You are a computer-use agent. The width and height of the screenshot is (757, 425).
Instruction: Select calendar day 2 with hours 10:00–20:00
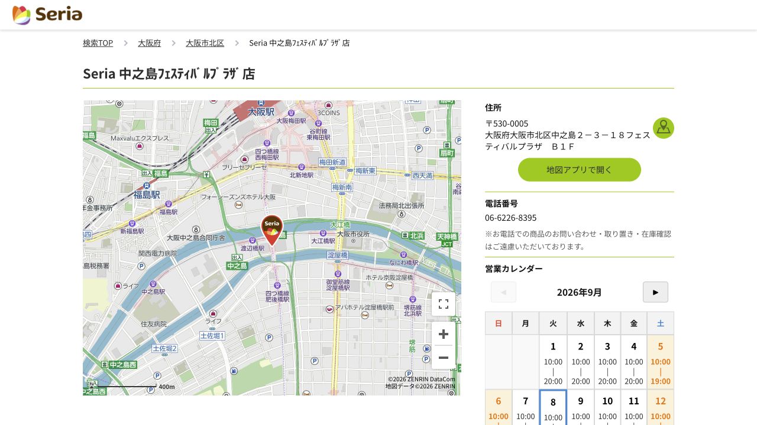[581, 362]
